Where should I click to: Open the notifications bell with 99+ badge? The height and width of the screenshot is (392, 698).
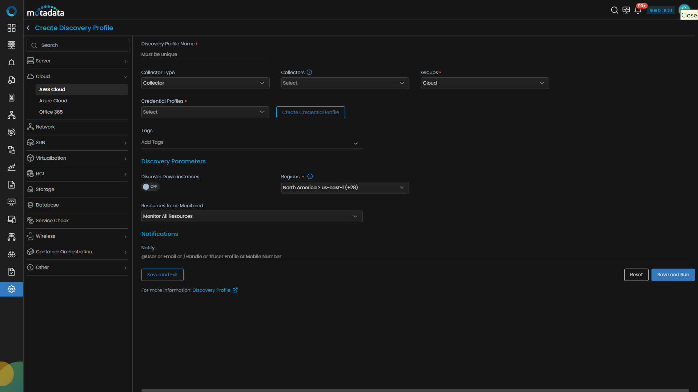[638, 10]
